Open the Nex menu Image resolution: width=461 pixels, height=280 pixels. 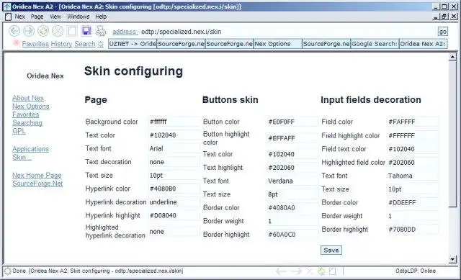(x=19, y=17)
